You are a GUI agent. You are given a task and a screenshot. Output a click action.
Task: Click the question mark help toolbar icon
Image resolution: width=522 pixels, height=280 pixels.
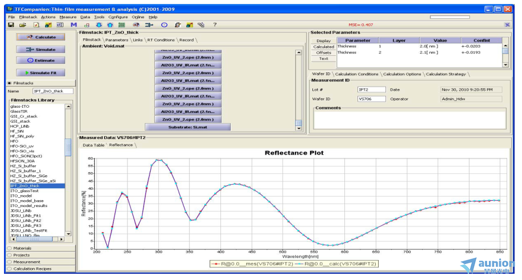click(215, 25)
